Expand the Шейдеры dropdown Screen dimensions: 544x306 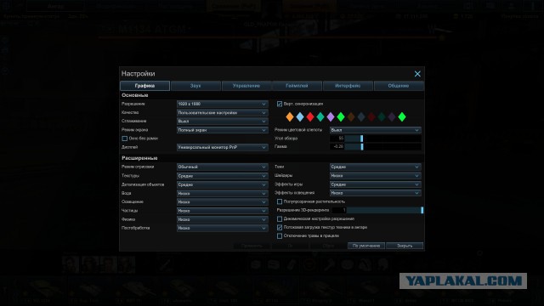pos(376,176)
